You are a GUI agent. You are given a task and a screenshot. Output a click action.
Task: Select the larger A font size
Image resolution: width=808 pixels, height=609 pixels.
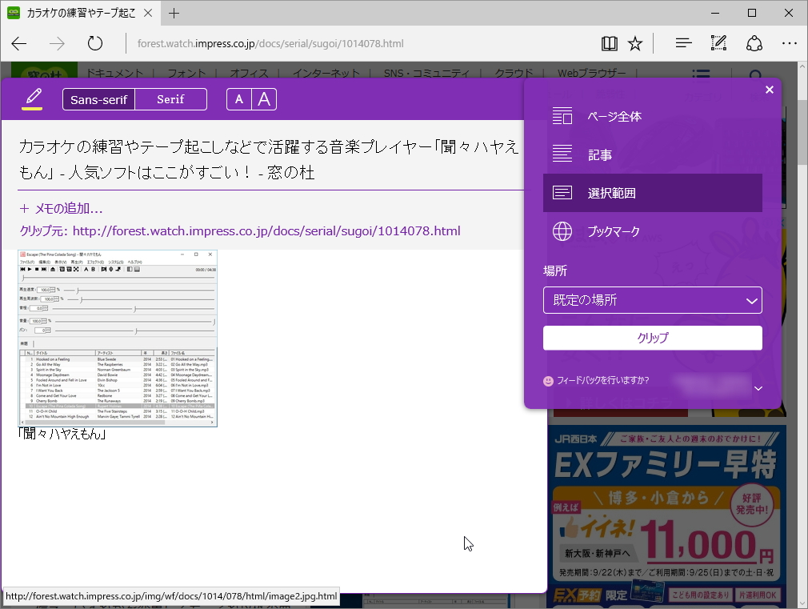pyautogui.click(x=264, y=99)
